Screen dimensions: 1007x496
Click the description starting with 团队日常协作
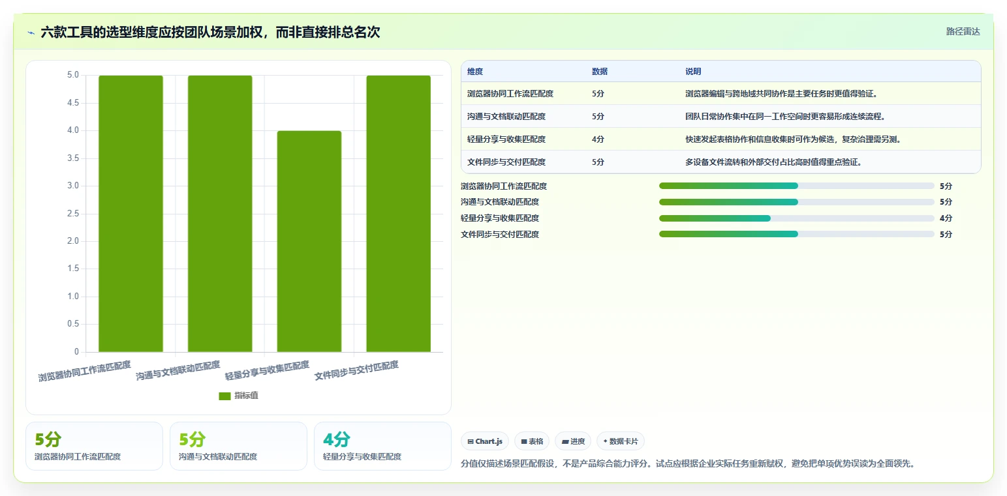[x=784, y=116]
